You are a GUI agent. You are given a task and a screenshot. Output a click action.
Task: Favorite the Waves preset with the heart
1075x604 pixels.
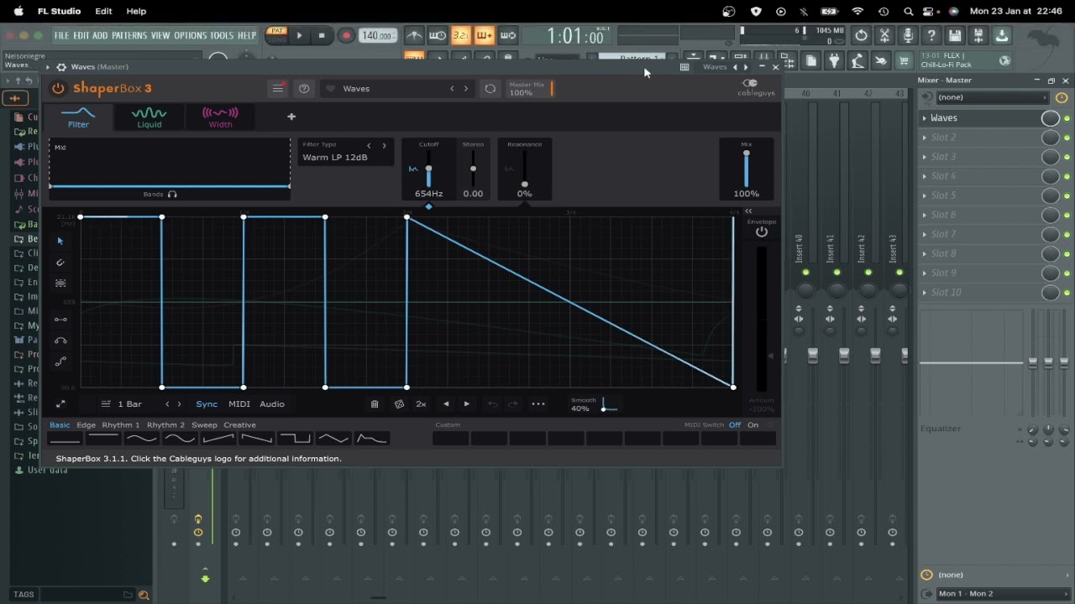tap(330, 88)
